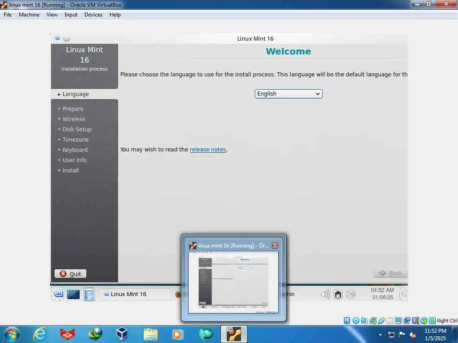
Task: Close the taskbar preview of VM window
Action: (275, 246)
